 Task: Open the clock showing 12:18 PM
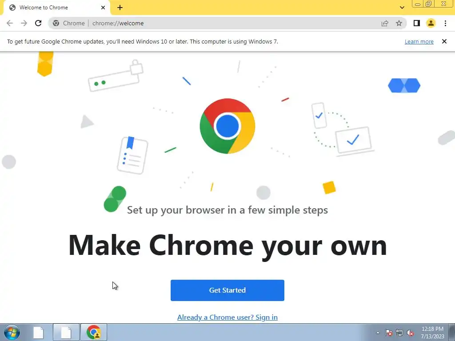pos(432,333)
